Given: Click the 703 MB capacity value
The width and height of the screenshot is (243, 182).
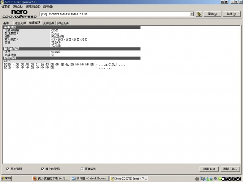Looking at the screenshot, I should 56,45.
